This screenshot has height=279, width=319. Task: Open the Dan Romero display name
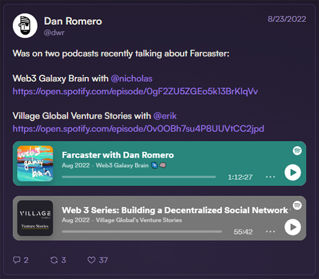[x=73, y=21]
